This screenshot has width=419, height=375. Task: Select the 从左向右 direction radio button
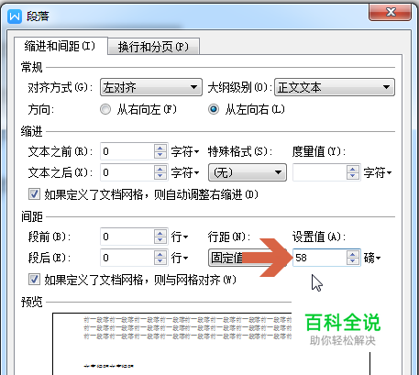pos(214,109)
